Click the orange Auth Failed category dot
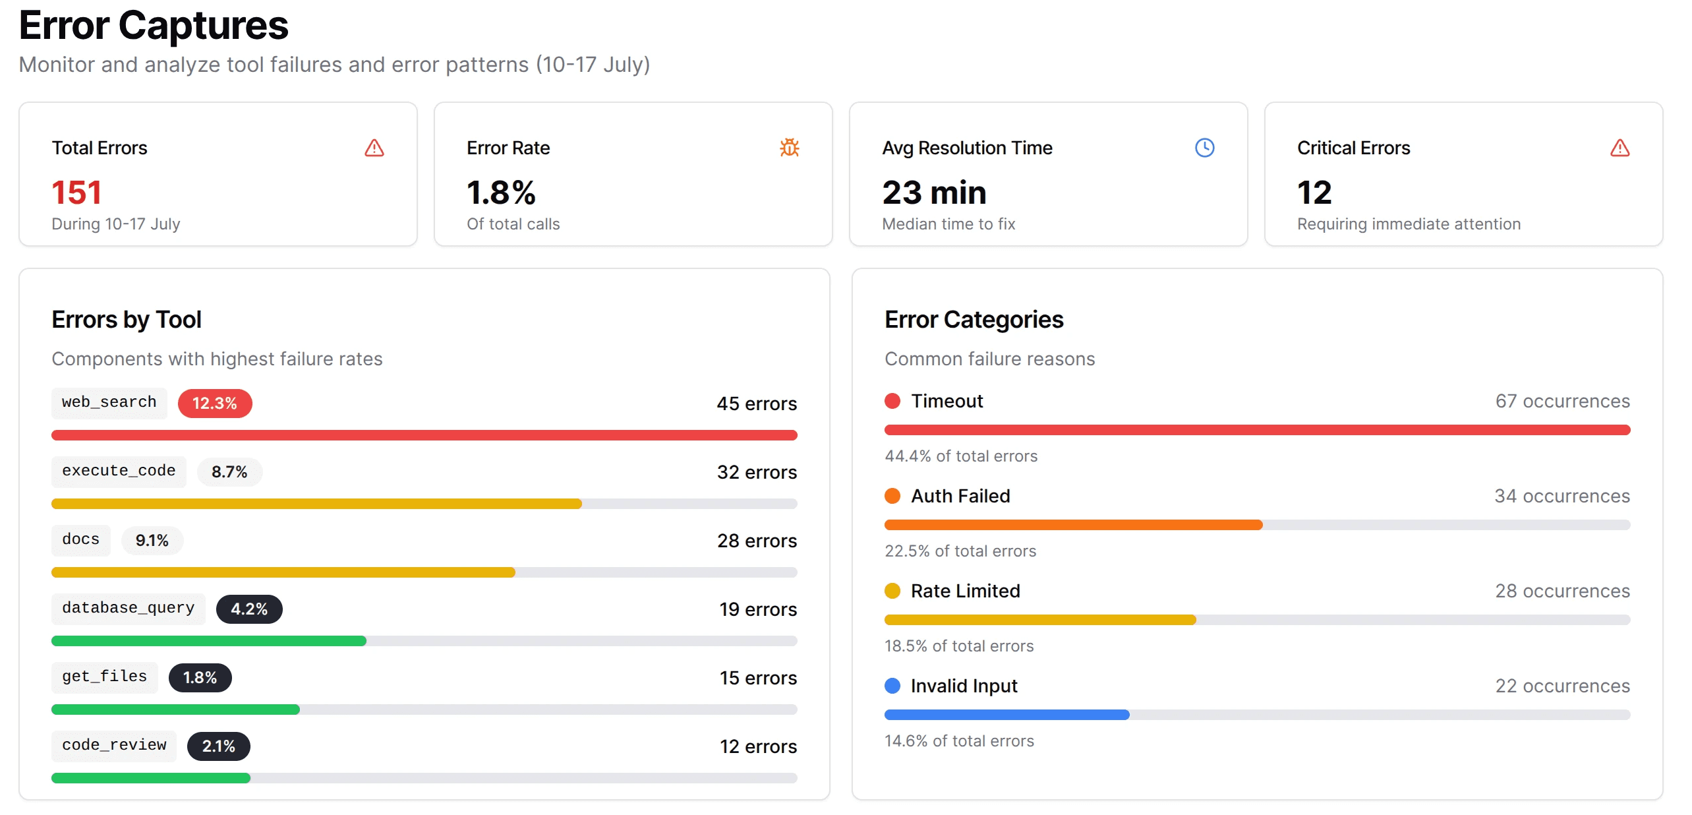The height and width of the screenshot is (815, 1692). (892, 496)
